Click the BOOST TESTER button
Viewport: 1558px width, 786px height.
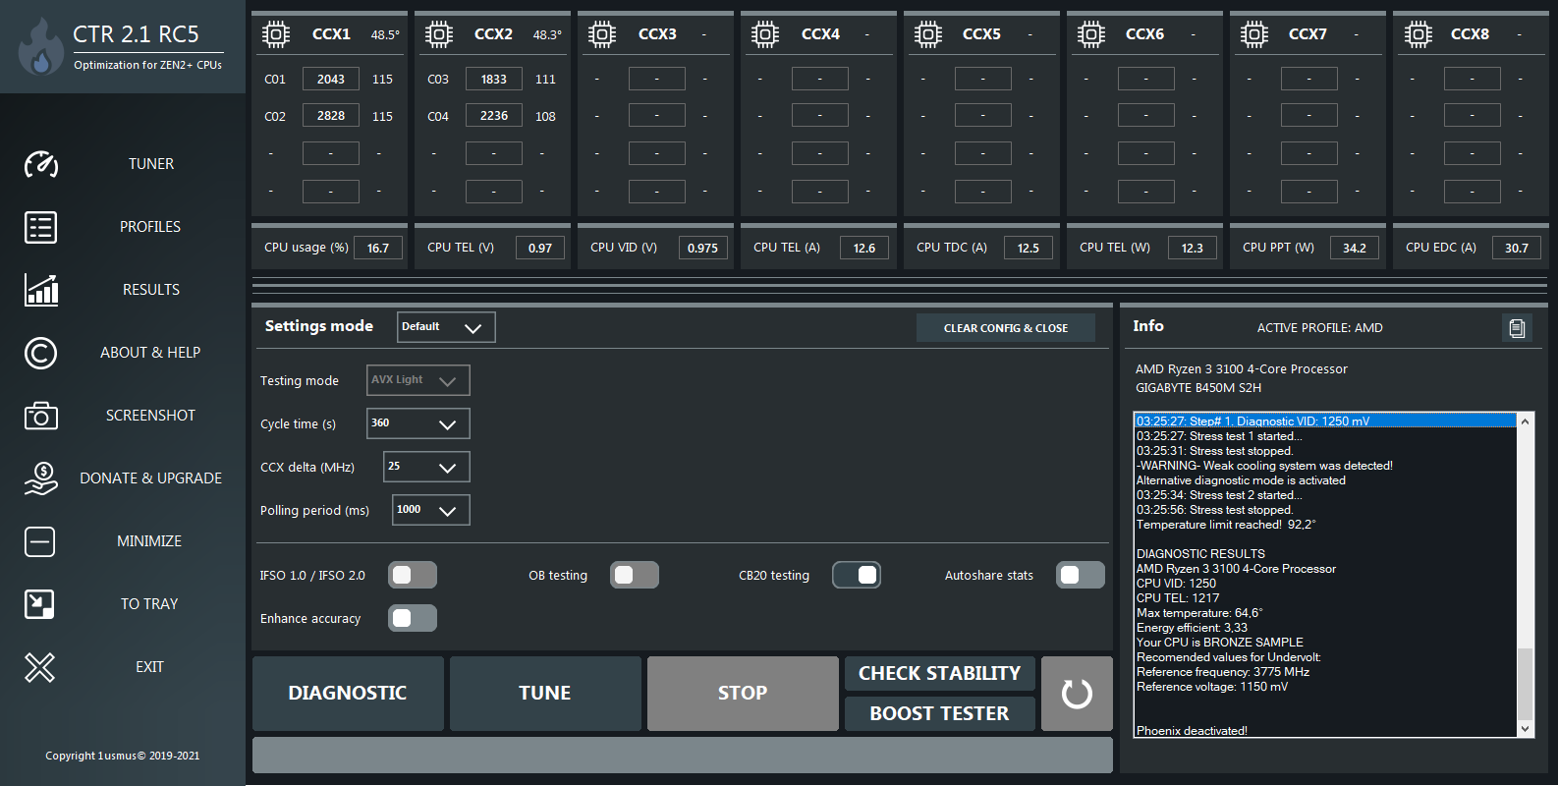pos(940,713)
